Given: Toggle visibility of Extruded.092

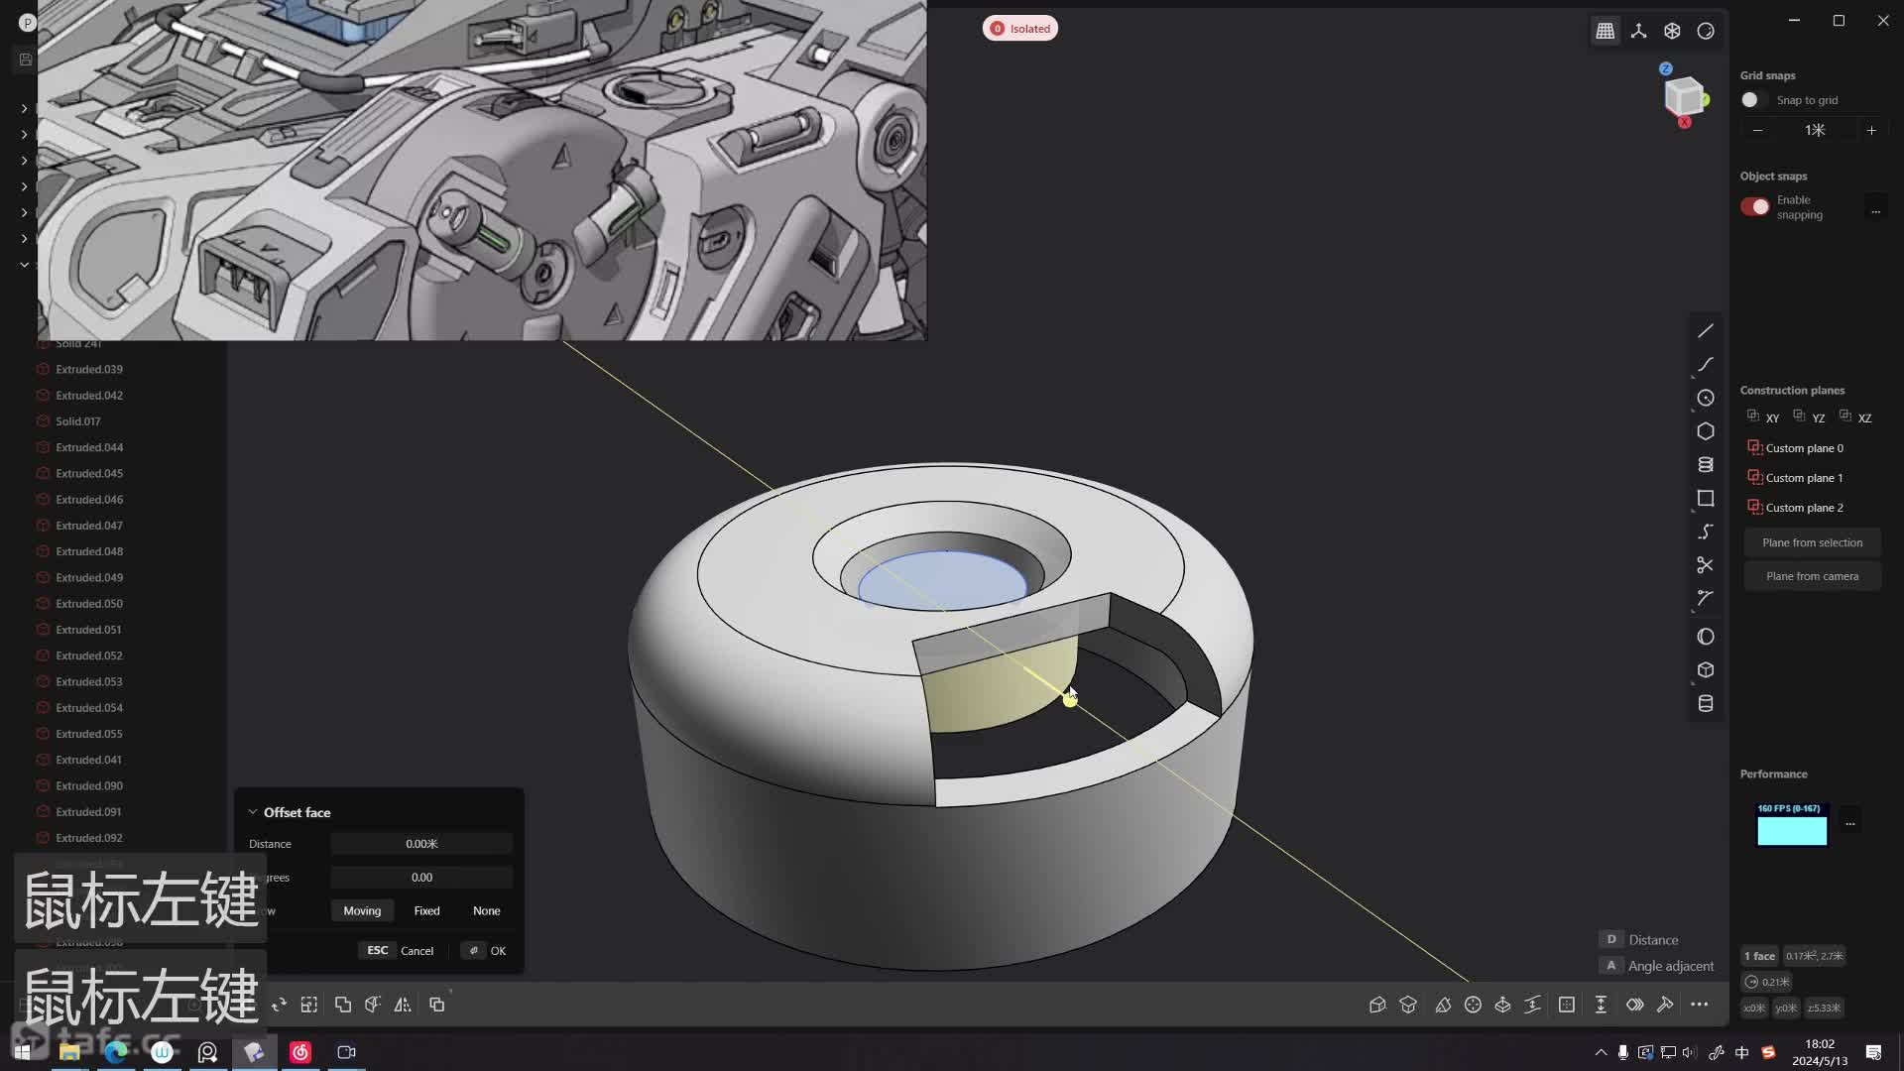Looking at the screenshot, I should (43, 838).
